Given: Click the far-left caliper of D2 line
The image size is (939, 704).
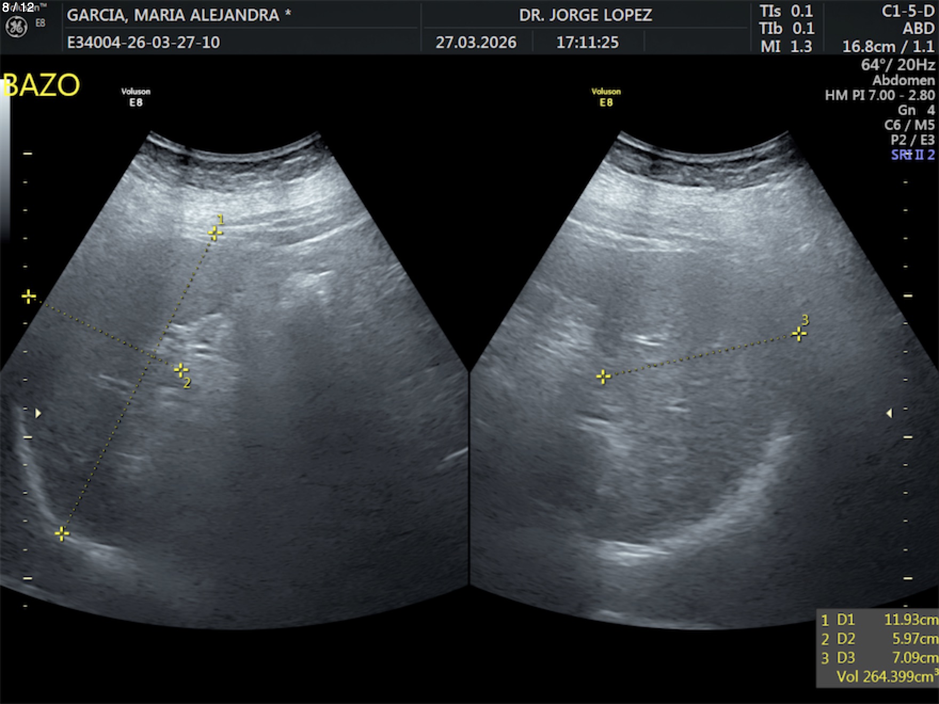Looking at the screenshot, I should coord(29,297).
